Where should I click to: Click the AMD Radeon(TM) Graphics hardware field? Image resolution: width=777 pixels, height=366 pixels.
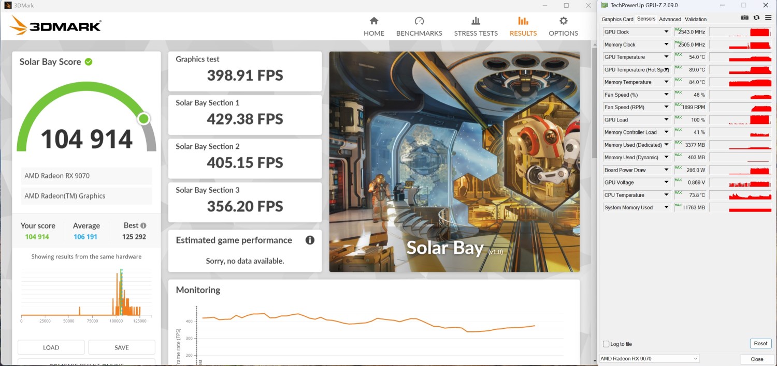[87, 196]
